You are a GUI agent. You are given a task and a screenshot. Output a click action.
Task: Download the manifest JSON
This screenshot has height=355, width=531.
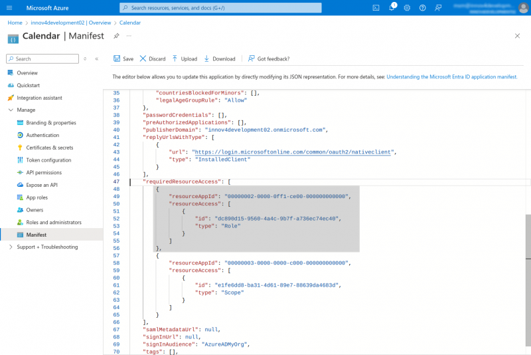pos(220,59)
